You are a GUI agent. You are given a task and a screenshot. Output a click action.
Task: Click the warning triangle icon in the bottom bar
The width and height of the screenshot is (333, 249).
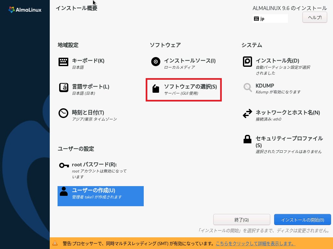coord(55,243)
